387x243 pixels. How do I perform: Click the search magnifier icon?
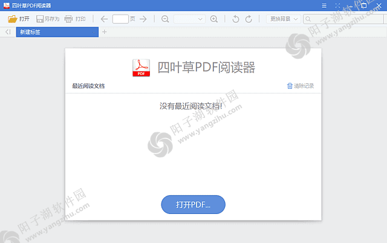(x=308, y=19)
